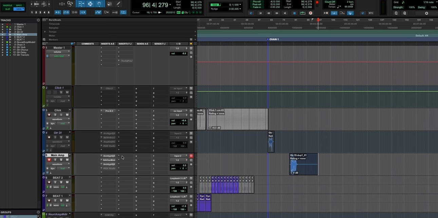Record-enable the Click track
This screenshot has width=438, height=218.
49,115
